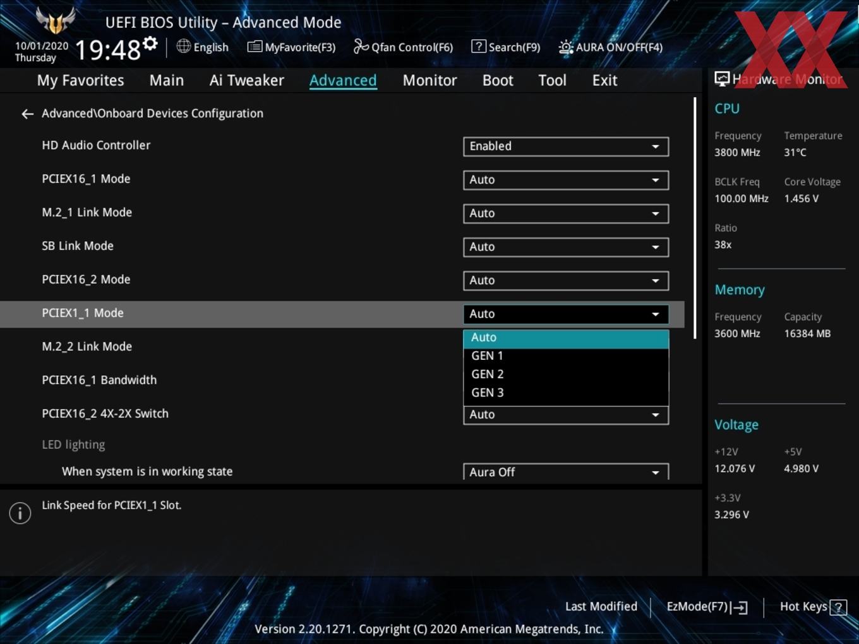The width and height of the screenshot is (859, 644).
Task: Click the BCLK Freq value 100.00 MHz
Action: coord(742,199)
